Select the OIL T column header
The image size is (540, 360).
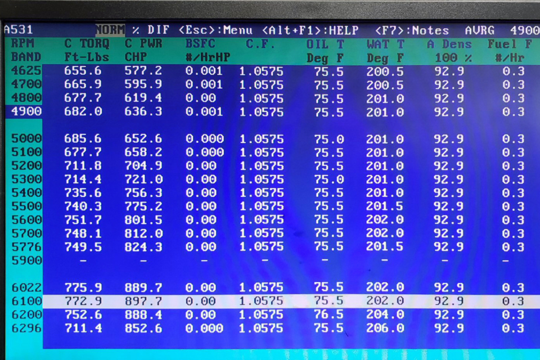click(325, 51)
